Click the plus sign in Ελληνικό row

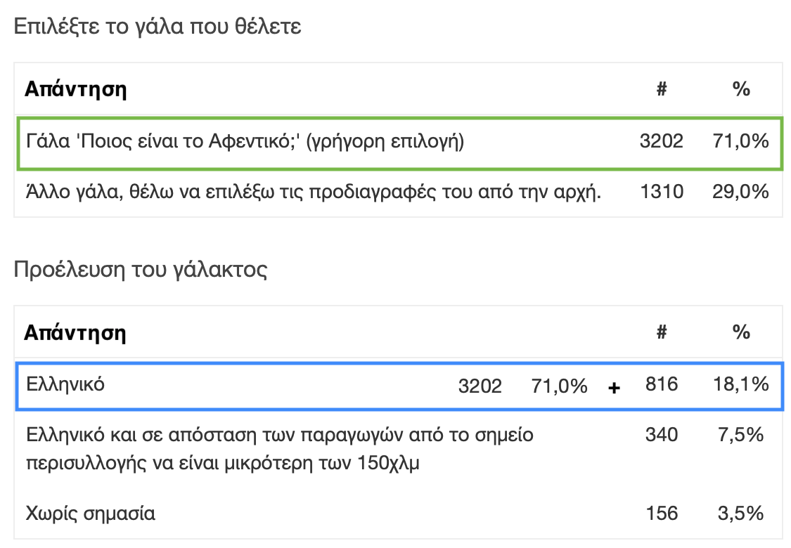click(614, 388)
